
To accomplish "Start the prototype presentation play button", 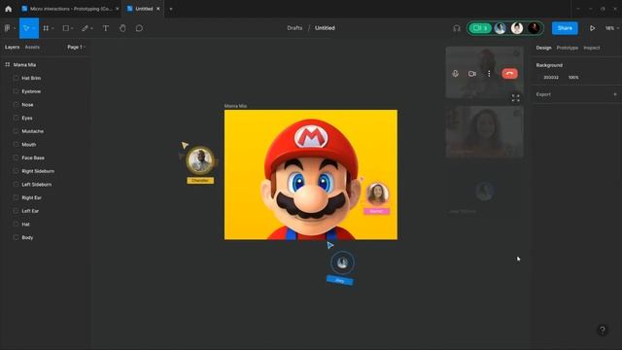I will point(592,28).
